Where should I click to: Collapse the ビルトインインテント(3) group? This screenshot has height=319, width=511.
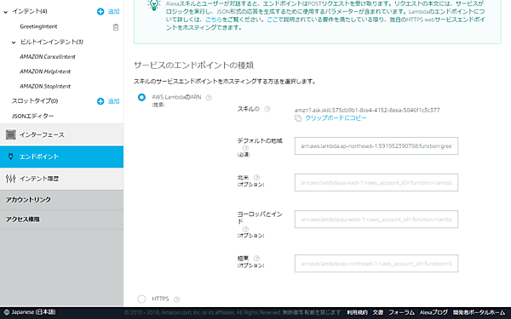click(x=14, y=43)
